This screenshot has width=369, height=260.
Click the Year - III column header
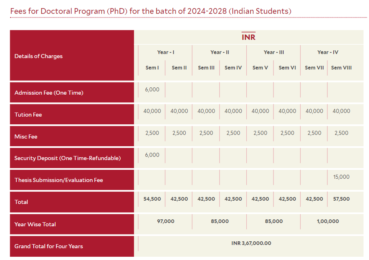point(273,52)
